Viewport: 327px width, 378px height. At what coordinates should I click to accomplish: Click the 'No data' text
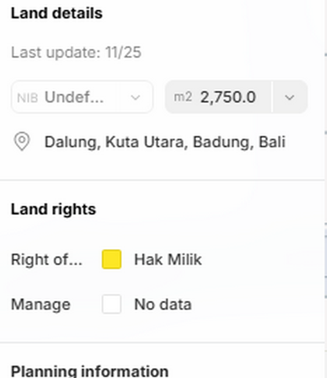[163, 304]
